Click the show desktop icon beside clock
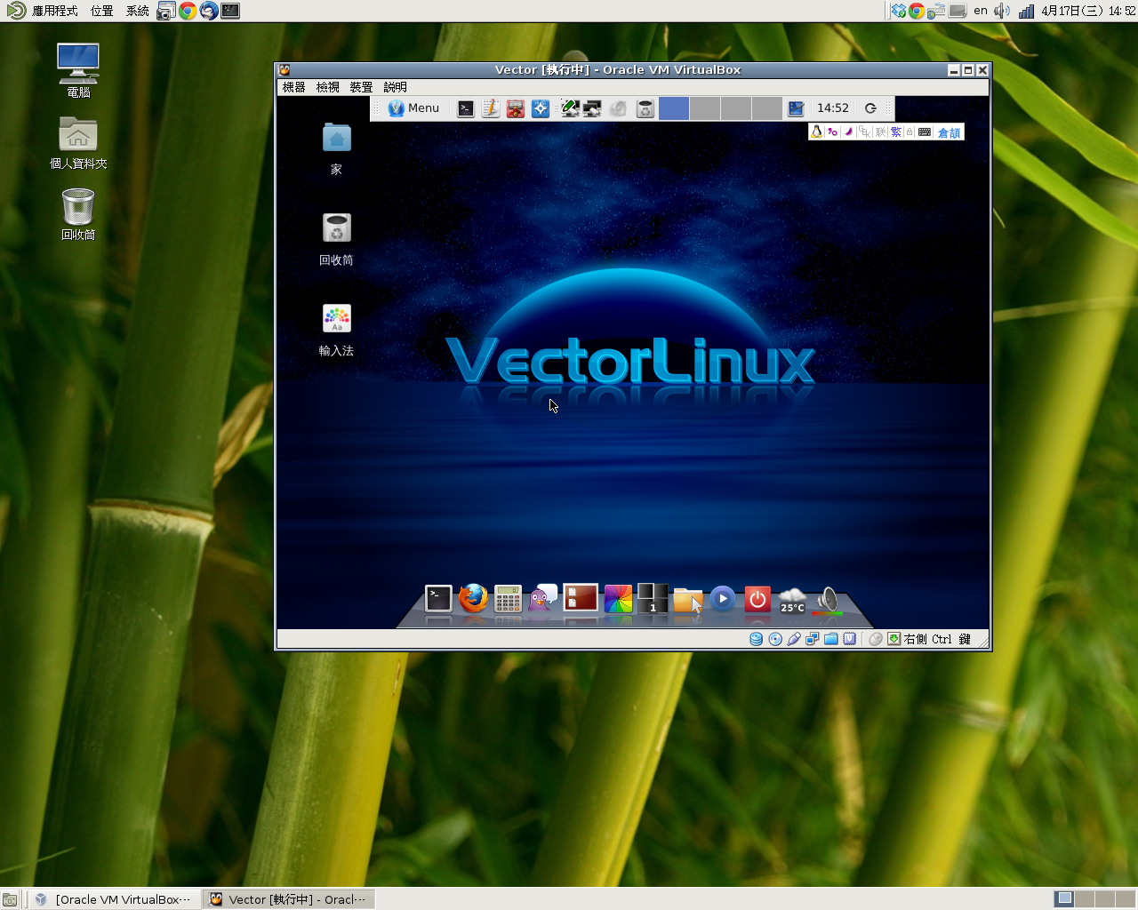Viewport: 1138px width, 910px height. click(x=797, y=108)
